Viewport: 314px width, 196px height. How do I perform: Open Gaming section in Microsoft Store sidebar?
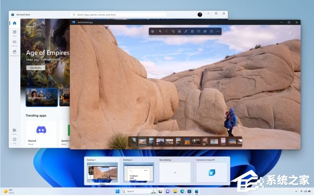coord(15,43)
